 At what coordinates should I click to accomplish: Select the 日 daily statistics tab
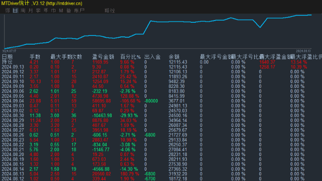tap(15, 10)
